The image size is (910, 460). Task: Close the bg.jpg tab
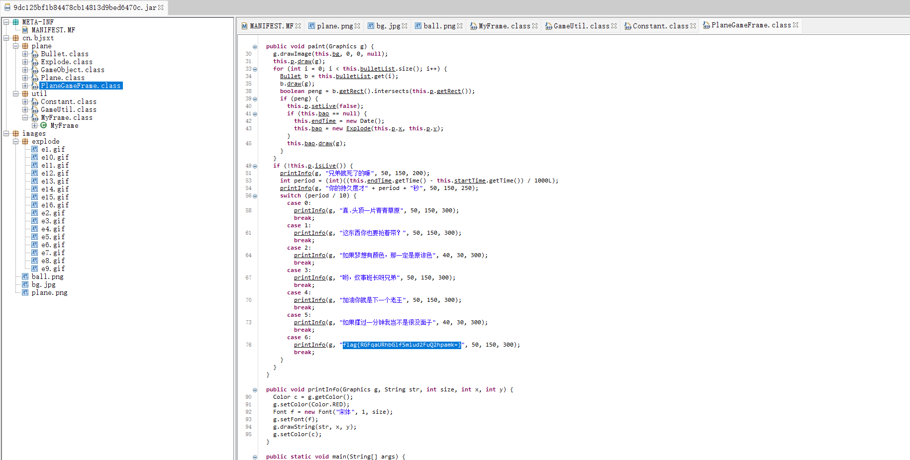(x=404, y=26)
